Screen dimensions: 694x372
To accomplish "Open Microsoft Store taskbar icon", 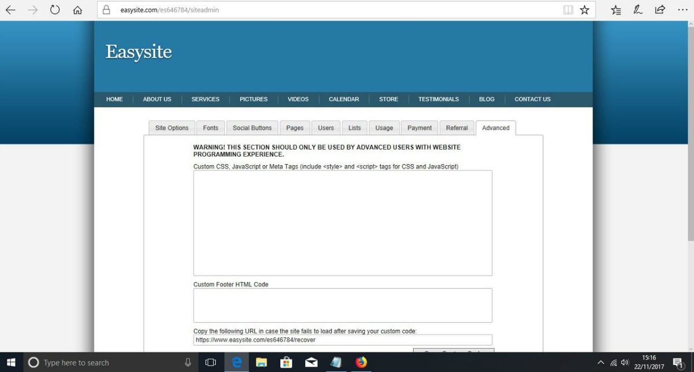I will [x=286, y=362].
